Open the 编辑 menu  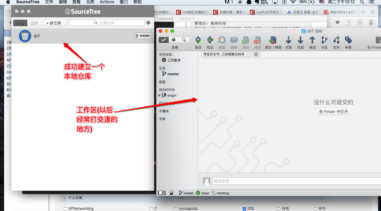63,2
